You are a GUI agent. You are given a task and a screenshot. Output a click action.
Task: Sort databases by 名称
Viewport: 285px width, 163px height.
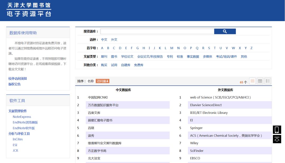(x=91, y=81)
